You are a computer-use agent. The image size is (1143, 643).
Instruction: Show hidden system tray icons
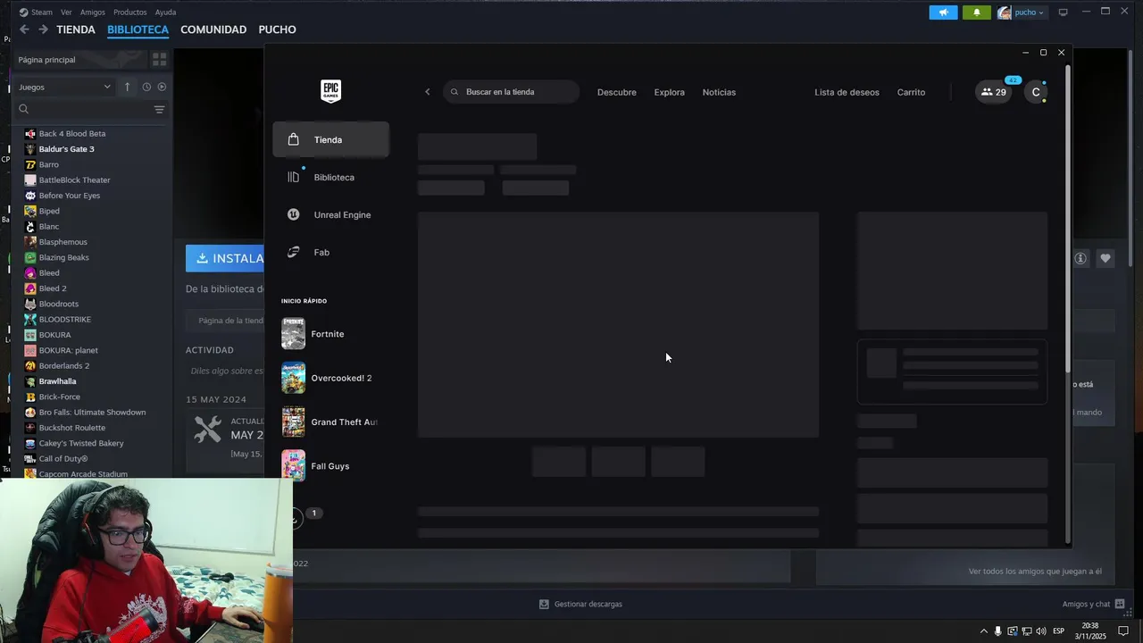984,630
